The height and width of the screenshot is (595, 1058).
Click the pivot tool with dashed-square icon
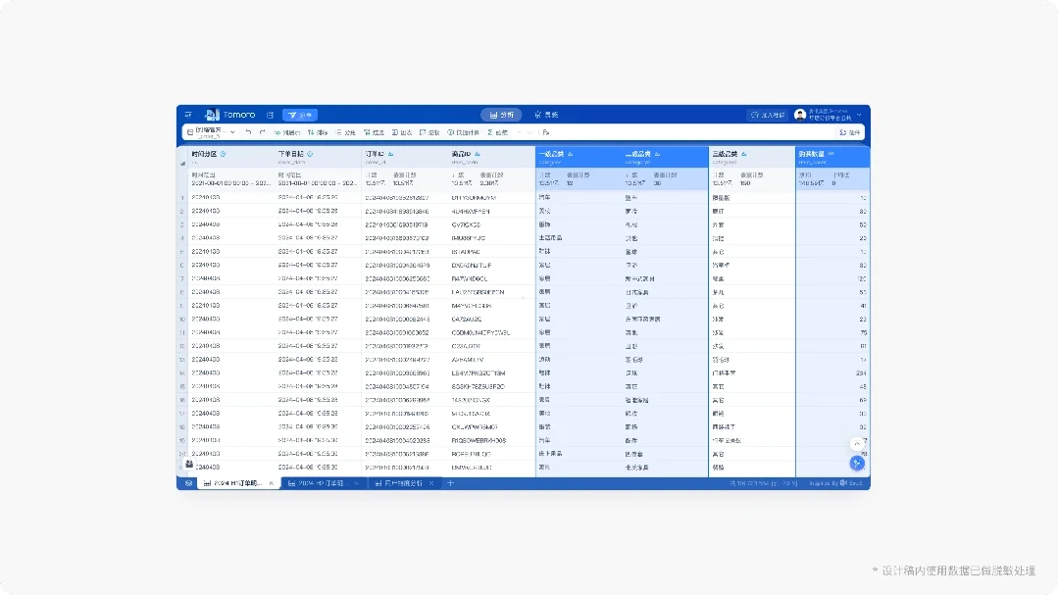429,132
